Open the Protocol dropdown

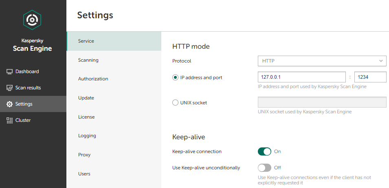(322, 61)
